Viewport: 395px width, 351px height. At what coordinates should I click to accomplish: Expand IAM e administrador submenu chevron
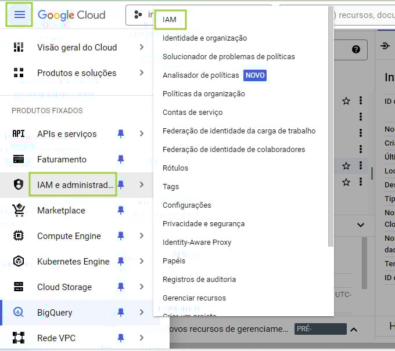point(142,184)
